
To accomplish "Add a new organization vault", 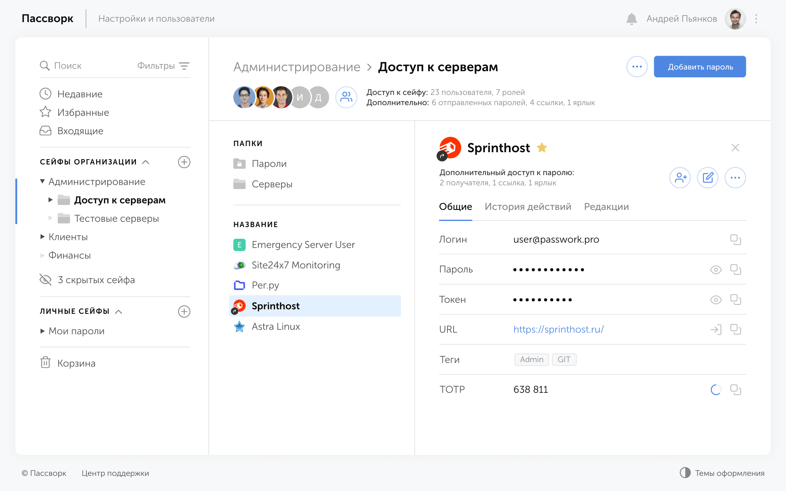I will tap(184, 162).
